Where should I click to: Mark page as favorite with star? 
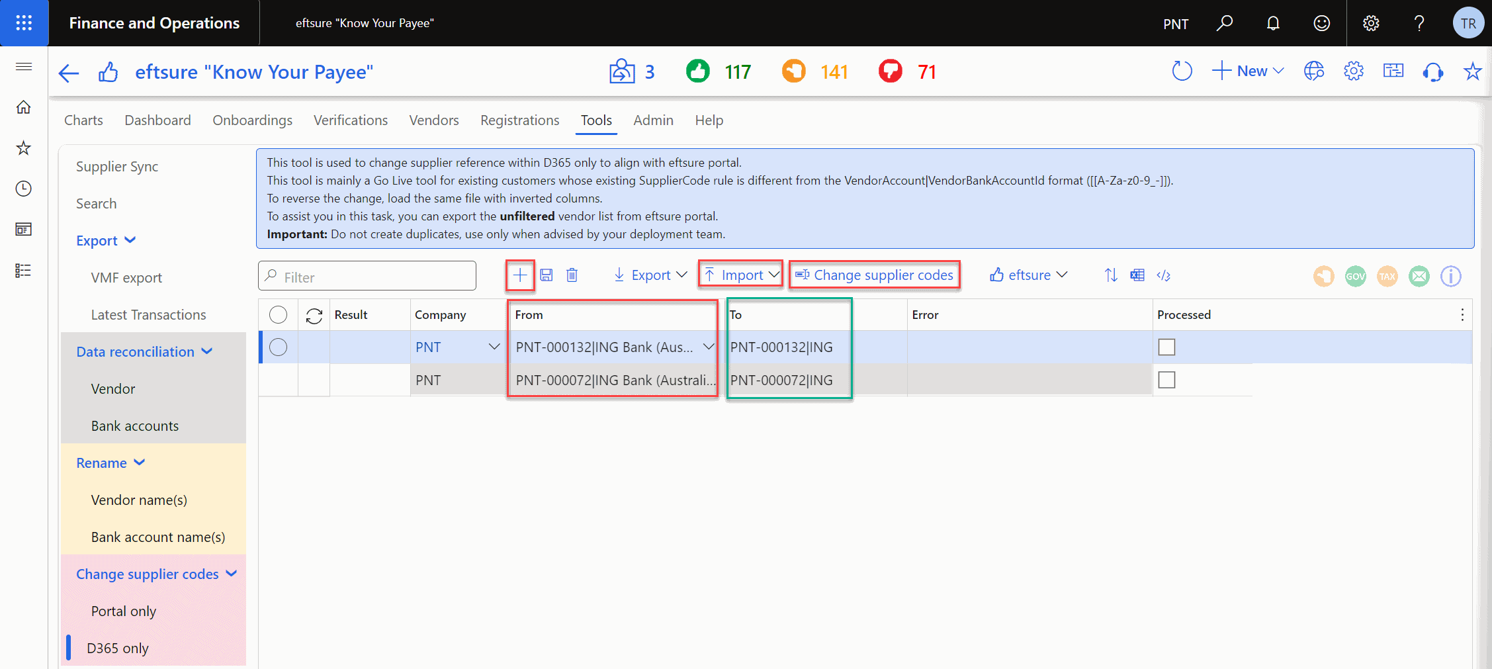click(x=1472, y=71)
